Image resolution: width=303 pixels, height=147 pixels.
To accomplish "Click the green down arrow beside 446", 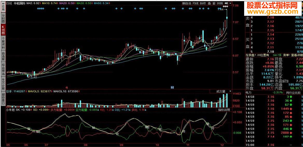I will coord(291,129).
